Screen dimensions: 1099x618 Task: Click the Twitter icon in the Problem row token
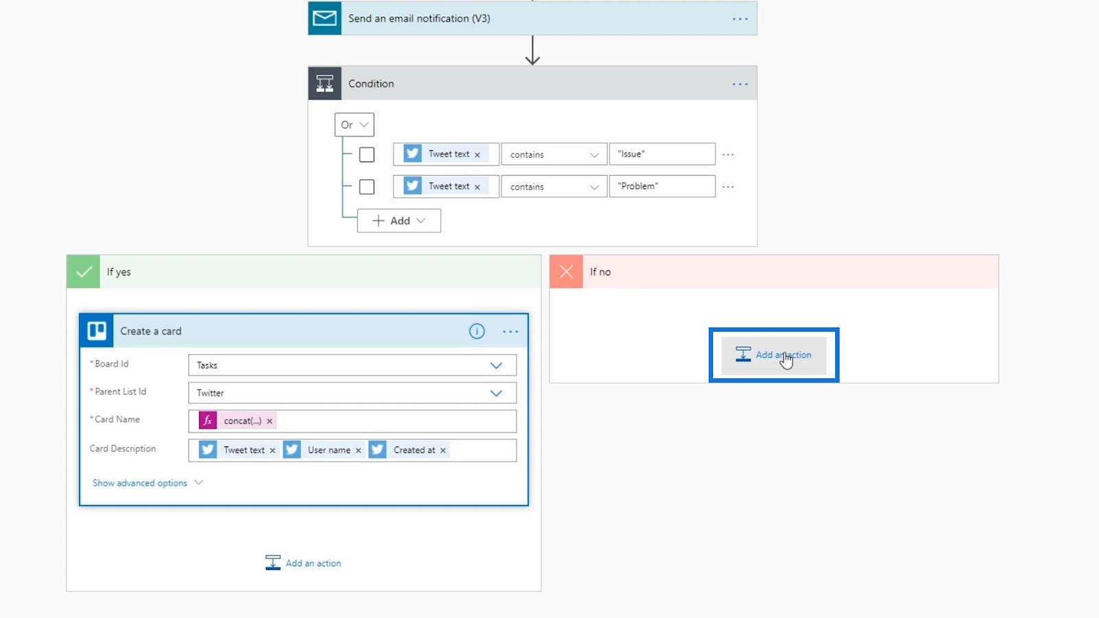(412, 186)
